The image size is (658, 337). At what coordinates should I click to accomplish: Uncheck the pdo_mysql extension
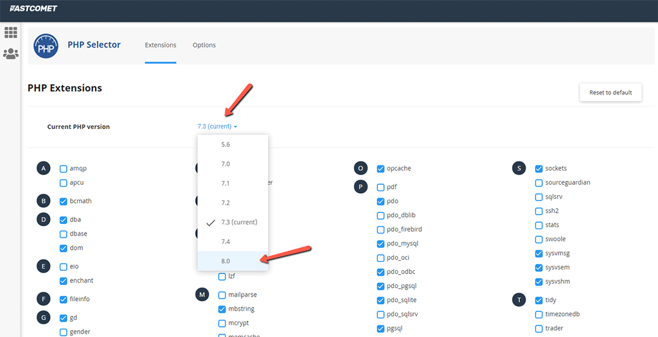(x=380, y=244)
